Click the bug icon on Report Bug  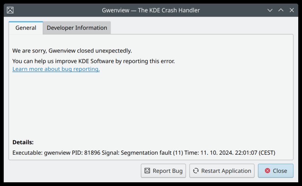[x=147, y=171]
